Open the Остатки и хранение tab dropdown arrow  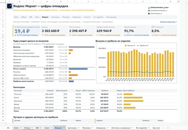(x=132, y=128)
